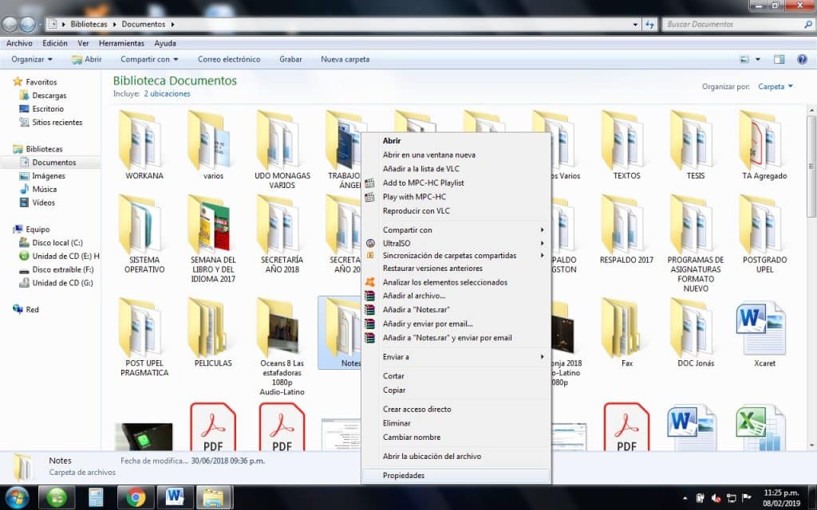This screenshot has height=510, width=817.
Task: Click inside the 'Buscar Documentos' search box
Action: (732, 24)
